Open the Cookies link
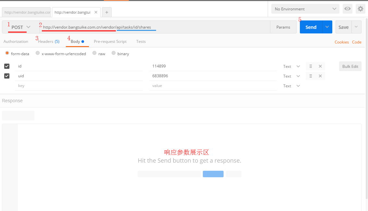 tap(341, 42)
